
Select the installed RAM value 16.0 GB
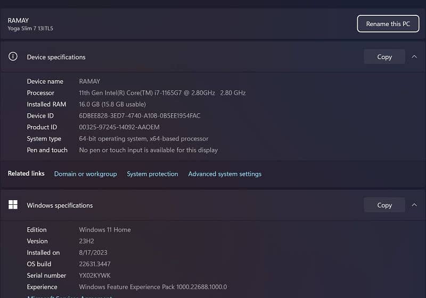click(112, 104)
